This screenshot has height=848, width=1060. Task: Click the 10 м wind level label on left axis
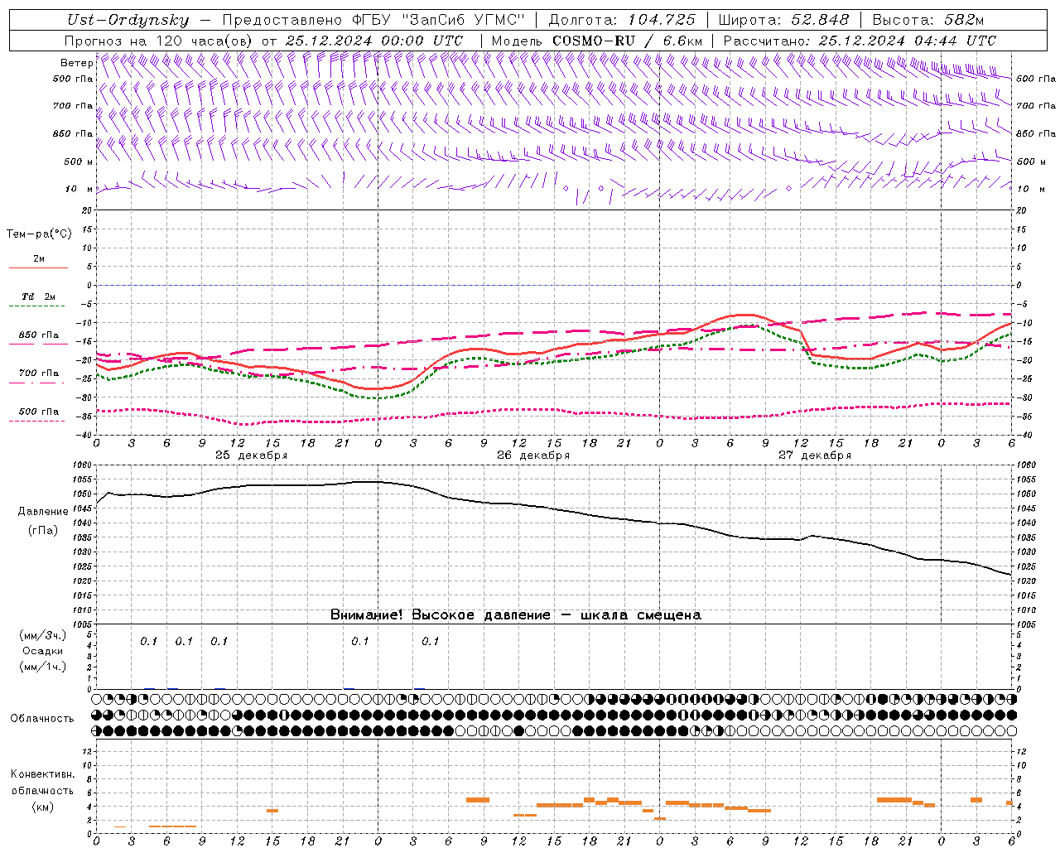pyautogui.click(x=79, y=189)
